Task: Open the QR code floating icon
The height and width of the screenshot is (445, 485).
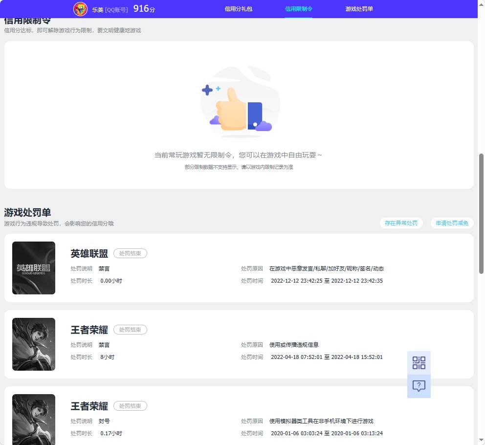Action: click(x=419, y=363)
